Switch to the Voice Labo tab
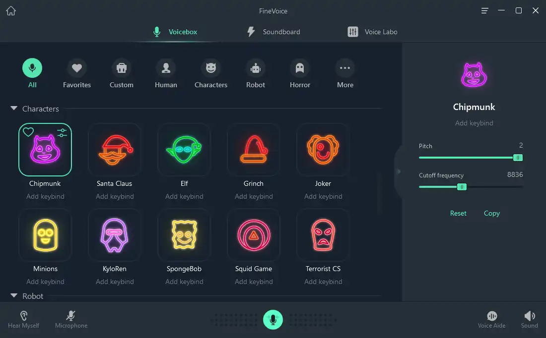Image resolution: width=546 pixels, height=338 pixels. click(372, 32)
